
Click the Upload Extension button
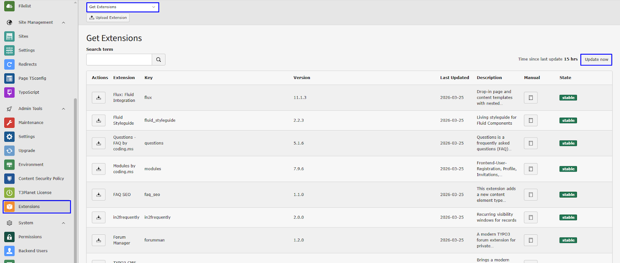point(108,18)
